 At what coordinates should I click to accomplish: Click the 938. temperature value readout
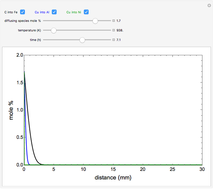[120, 30]
